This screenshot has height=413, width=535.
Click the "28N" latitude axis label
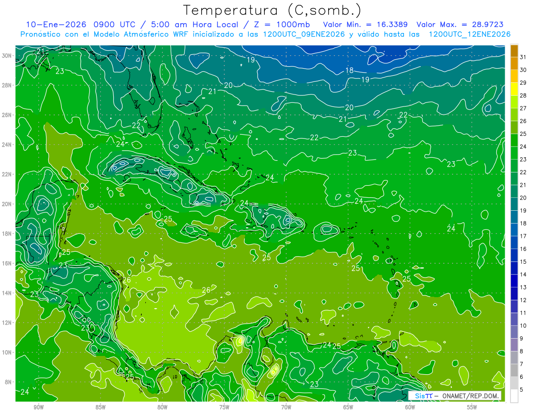click(7, 85)
